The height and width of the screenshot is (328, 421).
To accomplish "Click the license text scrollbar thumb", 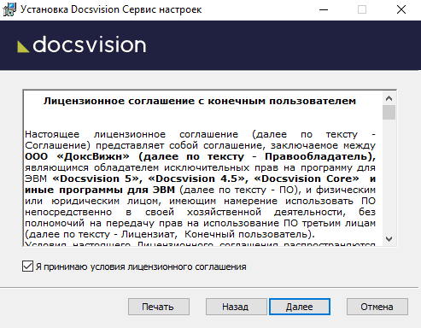I will click(389, 113).
